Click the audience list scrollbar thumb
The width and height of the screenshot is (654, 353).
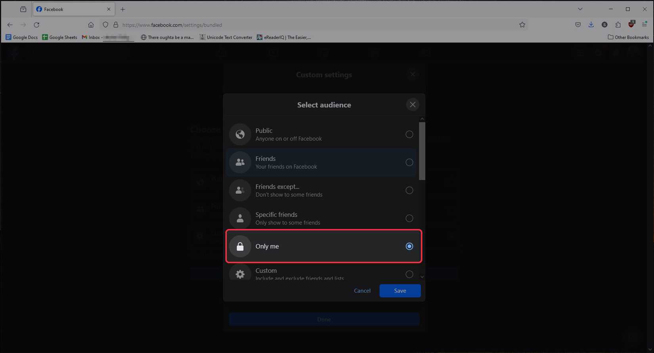tap(422, 151)
